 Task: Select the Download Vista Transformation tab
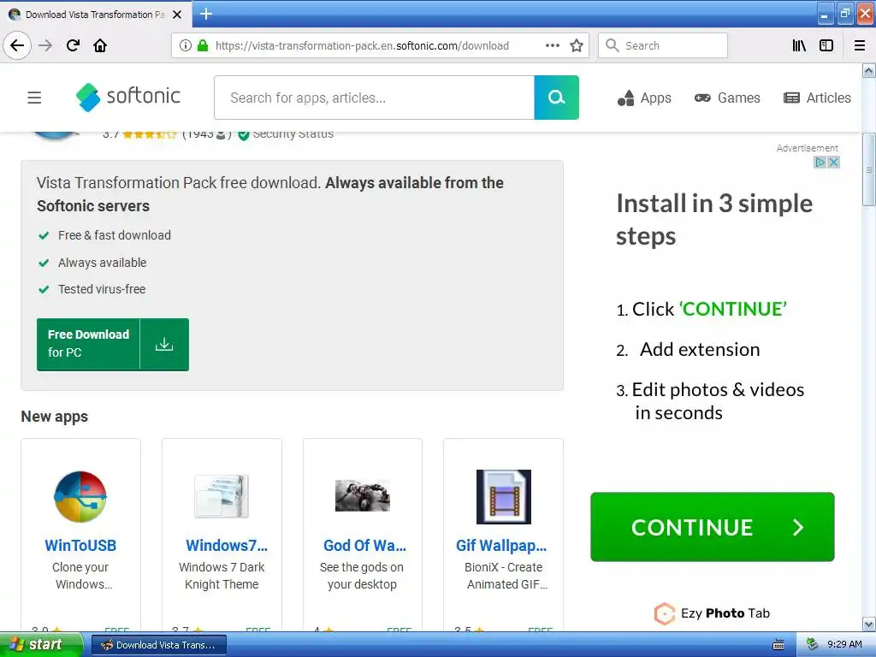point(96,15)
